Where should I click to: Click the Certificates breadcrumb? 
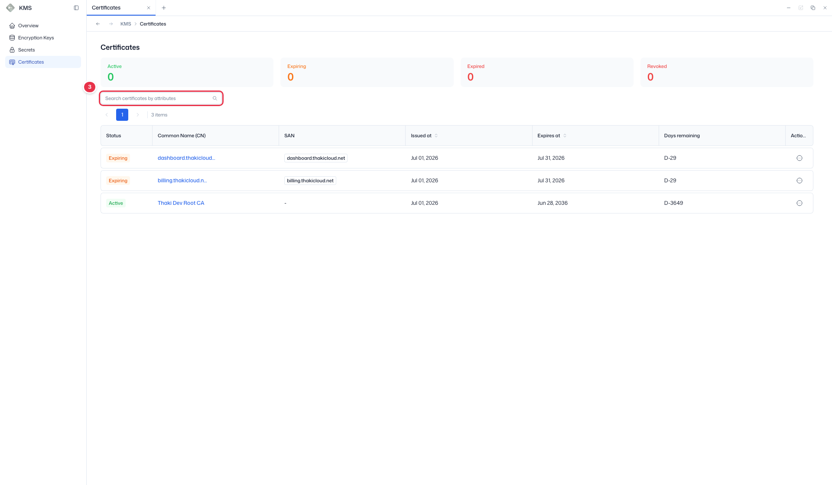pyautogui.click(x=153, y=24)
